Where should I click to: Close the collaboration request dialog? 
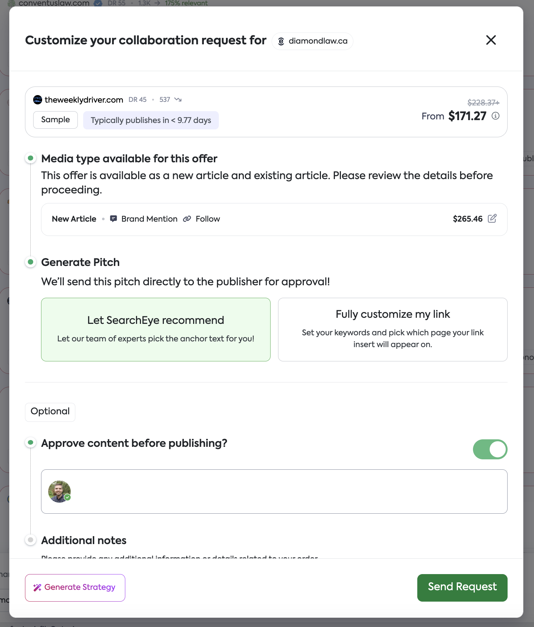[x=491, y=40]
